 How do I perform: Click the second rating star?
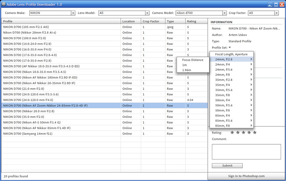point(238,132)
